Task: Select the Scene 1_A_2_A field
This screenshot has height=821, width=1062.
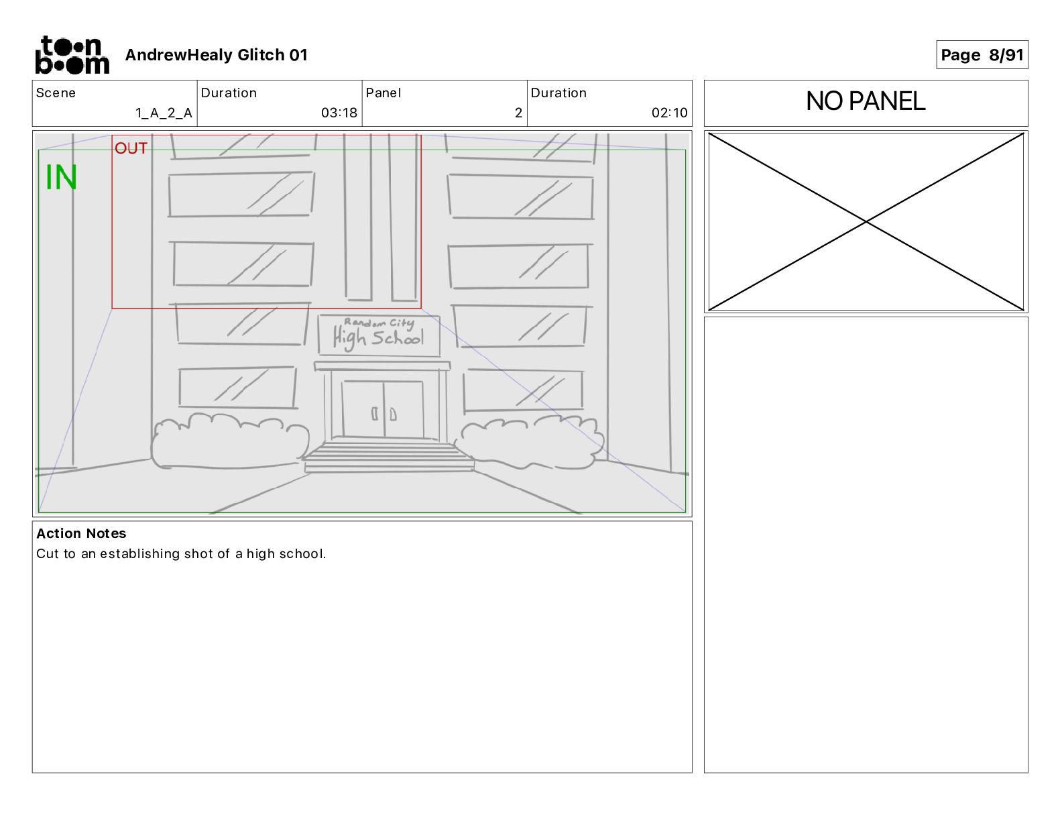Action: click(x=115, y=103)
